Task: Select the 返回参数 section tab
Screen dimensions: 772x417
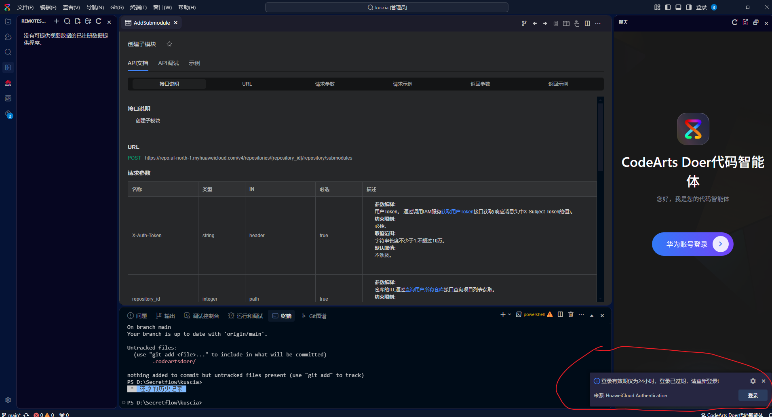Action: point(480,84)
